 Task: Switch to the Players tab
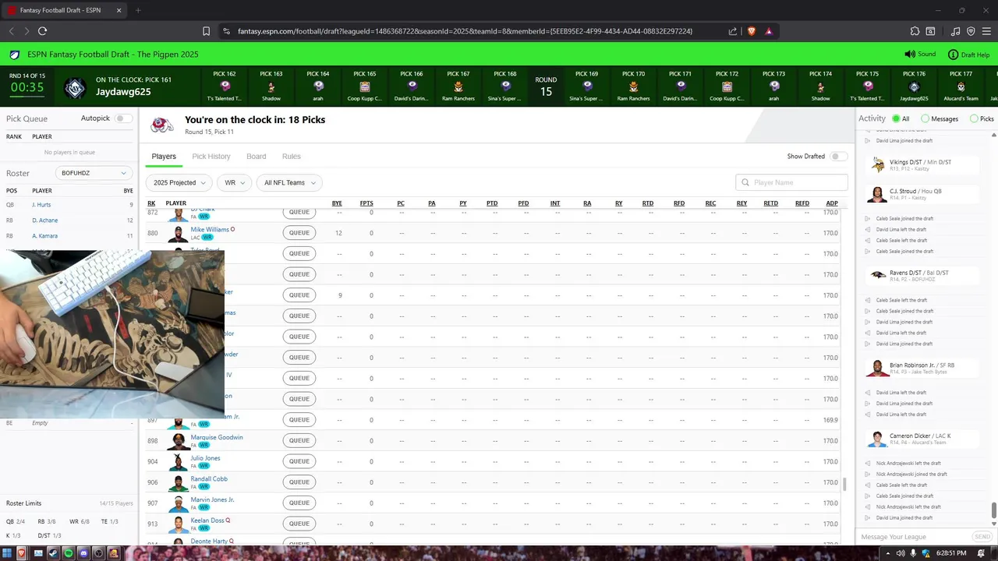point(164,157)
